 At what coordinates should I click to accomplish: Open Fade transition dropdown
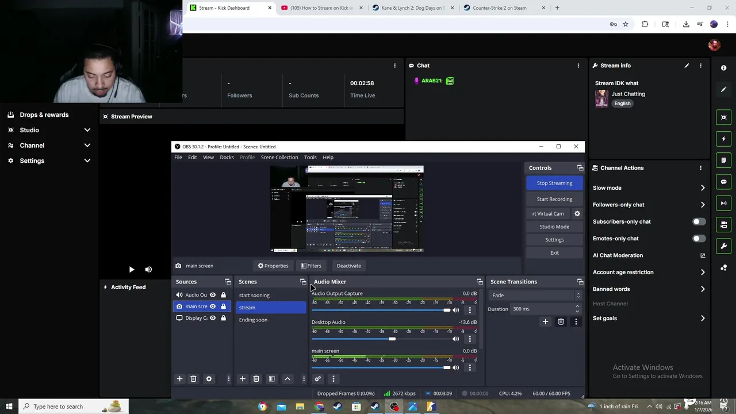point(535,295)
